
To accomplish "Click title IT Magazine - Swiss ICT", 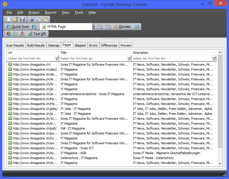I will click(77, 148).
